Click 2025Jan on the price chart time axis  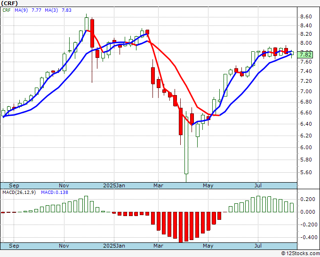coord(114,185)
